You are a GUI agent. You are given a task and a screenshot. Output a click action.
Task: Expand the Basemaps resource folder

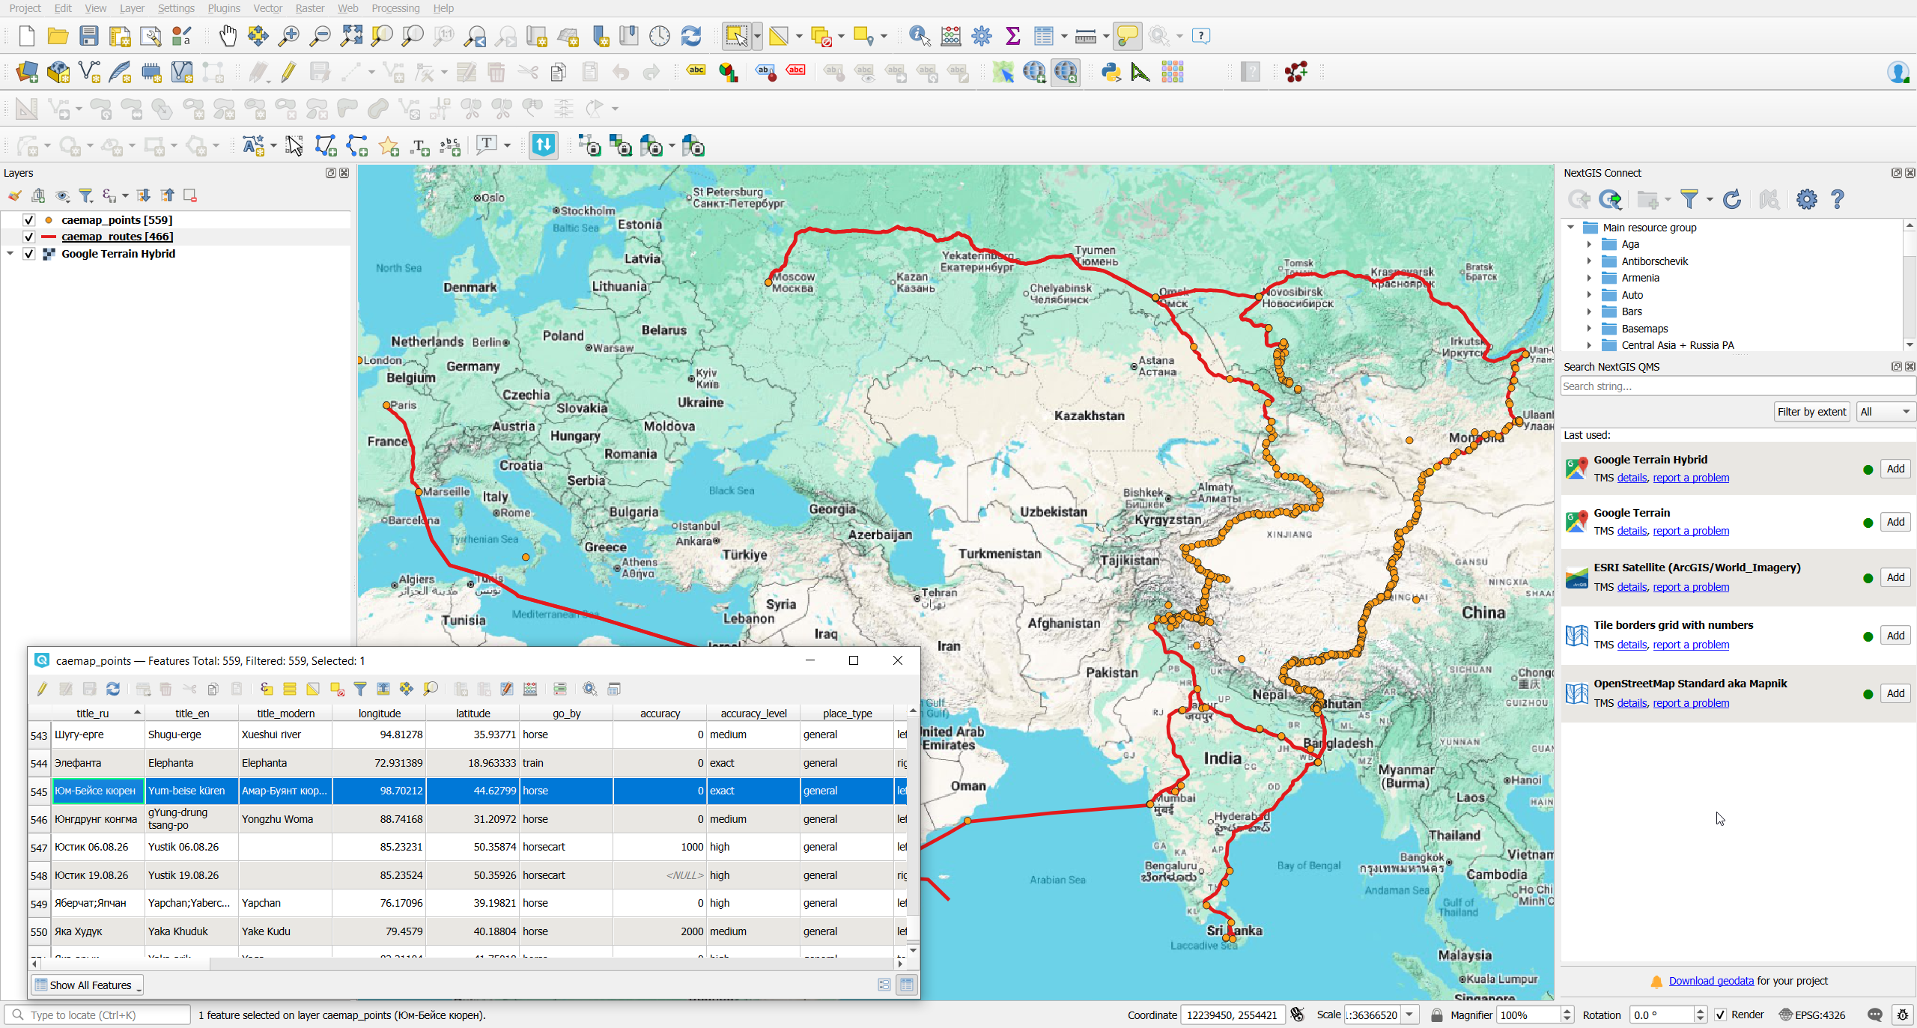click(1589, 329)
